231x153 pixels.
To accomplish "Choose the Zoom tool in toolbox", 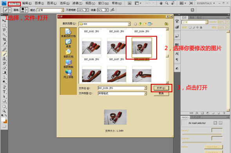I will tap(4, 111).
